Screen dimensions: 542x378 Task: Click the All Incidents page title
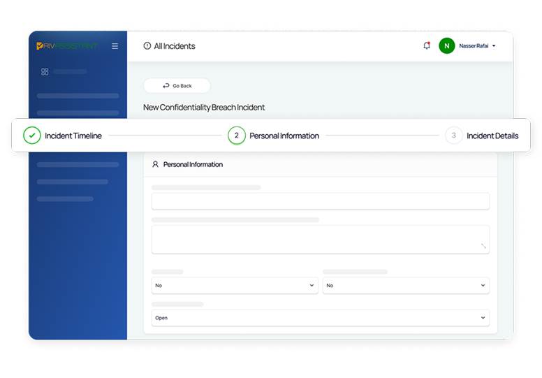(175, 46)
